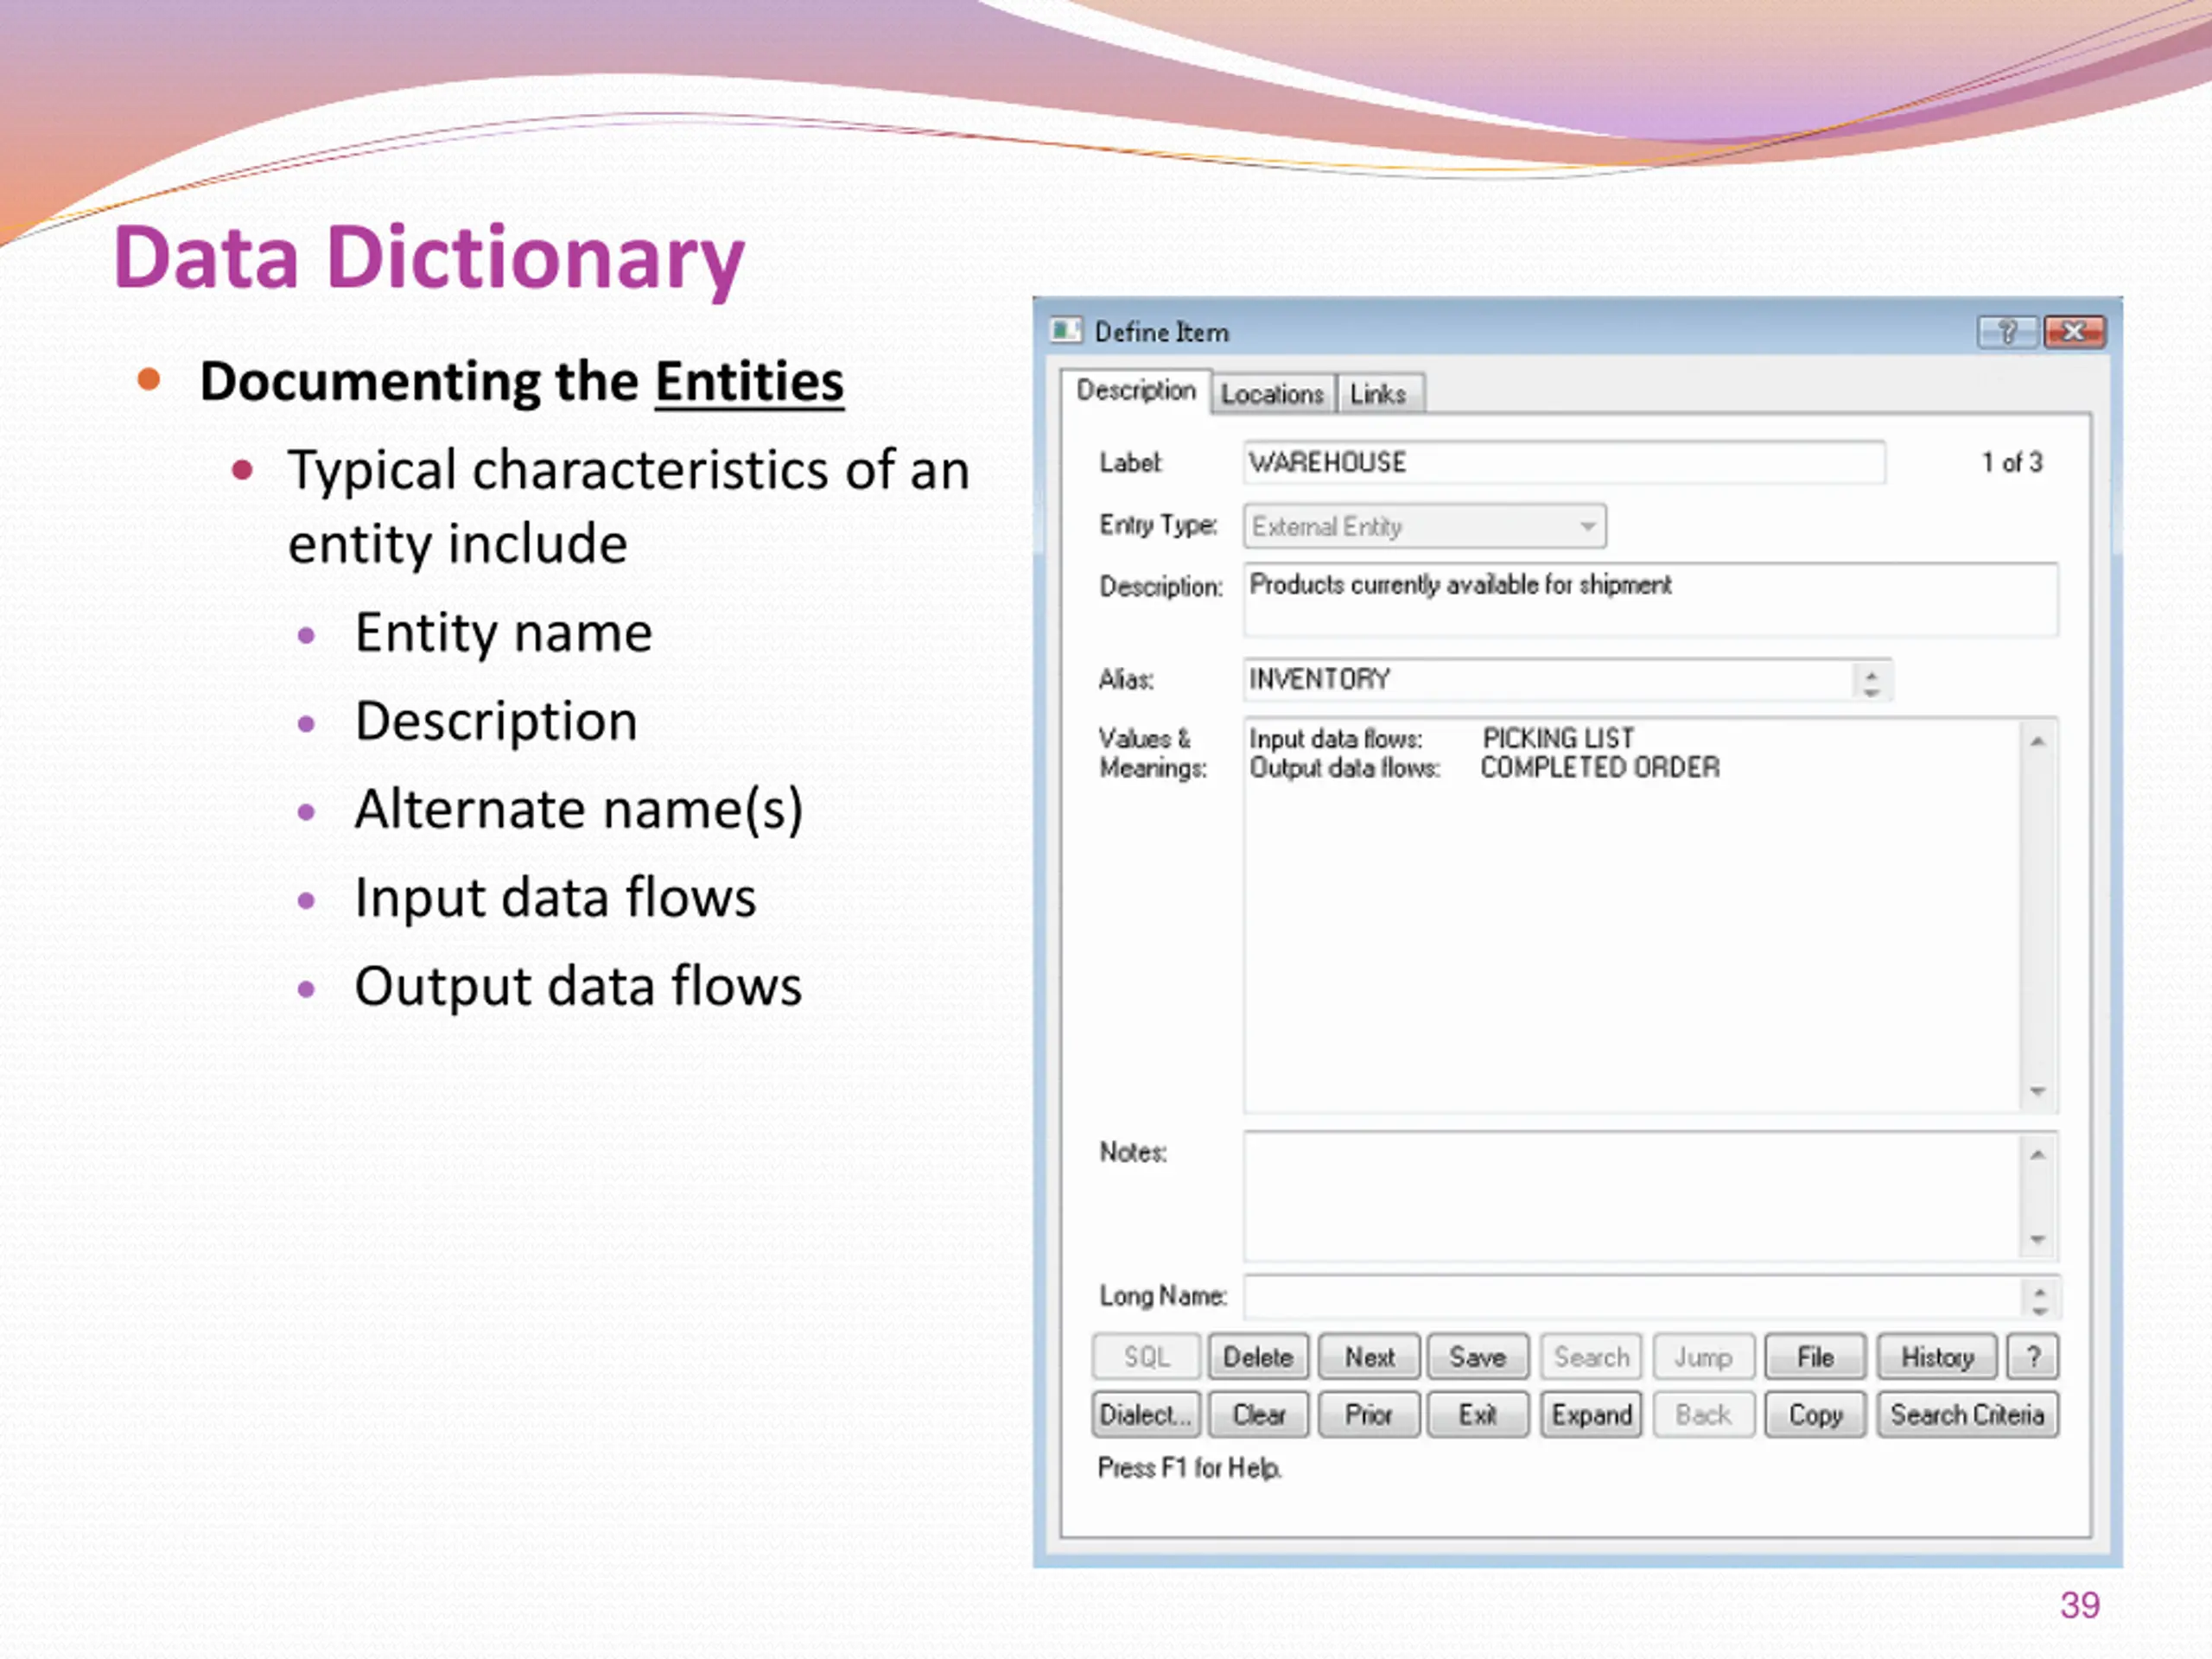
Task: Click the 'Press F1 for Help.' text
Action: [1190, 1468]
